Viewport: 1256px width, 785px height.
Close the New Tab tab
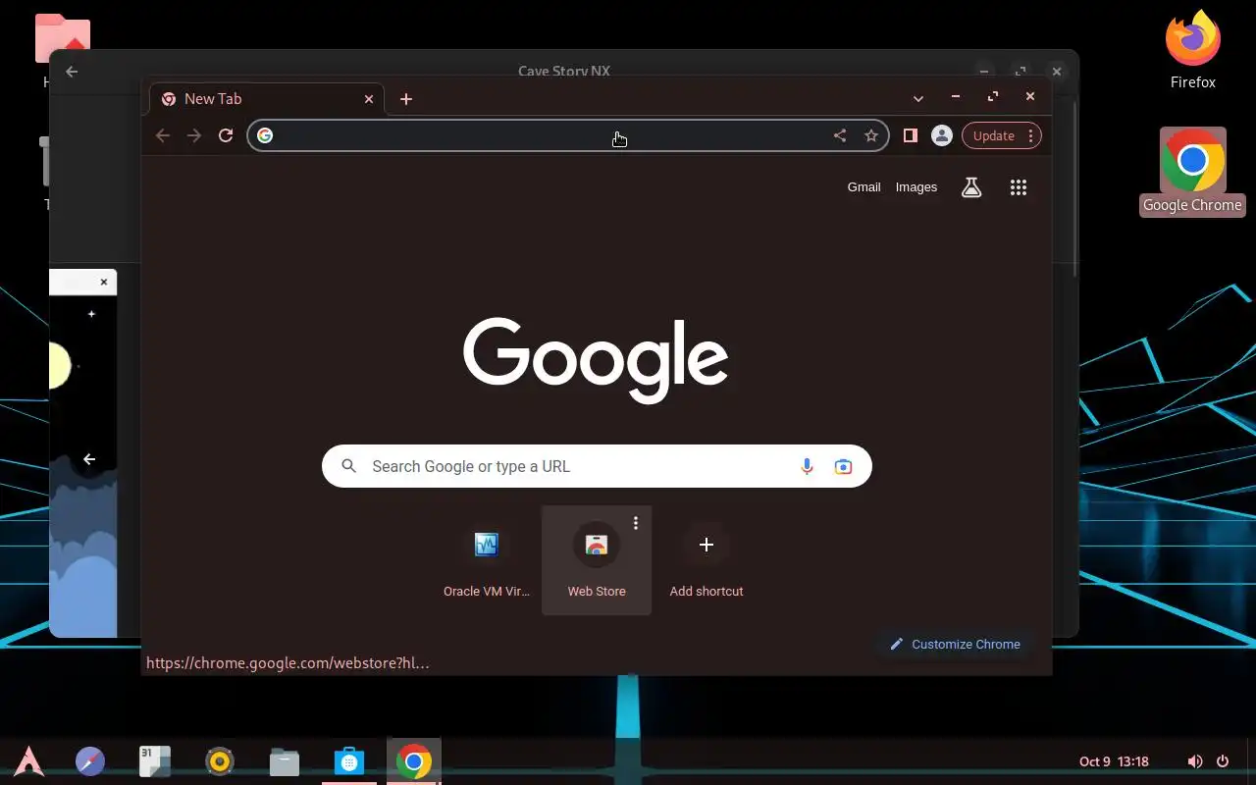pyautogui.click(x=369, y=99)
